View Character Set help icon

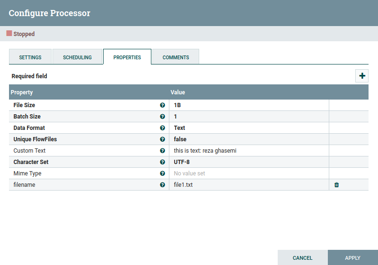coord(162,162)
